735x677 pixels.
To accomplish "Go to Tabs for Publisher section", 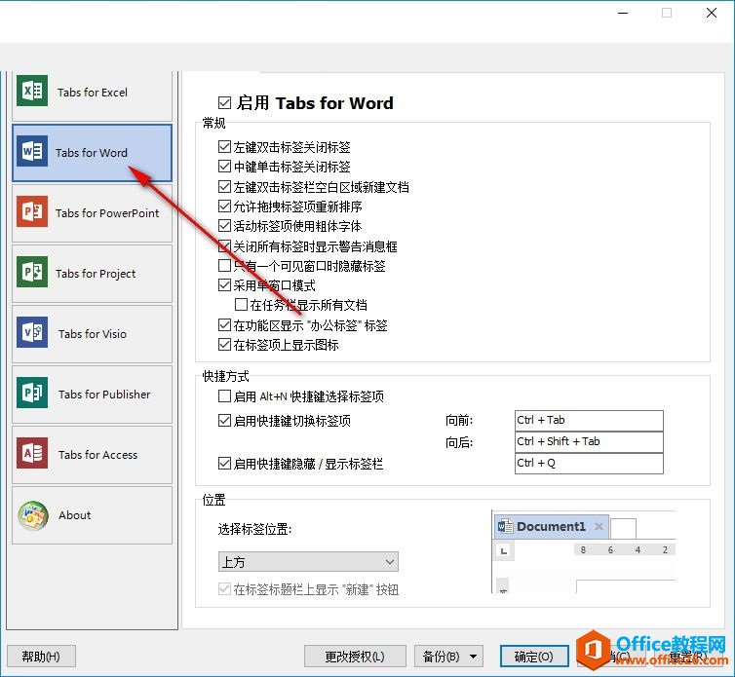I will pyautogui.click(x=92, y=395).
